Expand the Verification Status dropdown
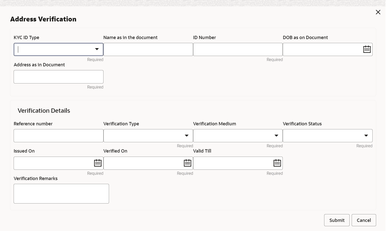This screenshot has height=231, width=387. [366, 136]
